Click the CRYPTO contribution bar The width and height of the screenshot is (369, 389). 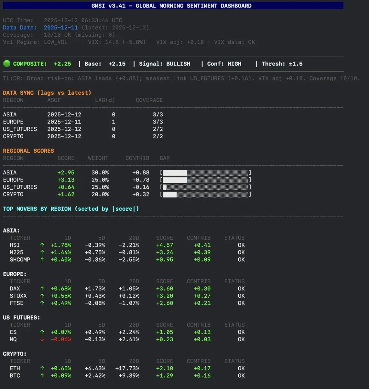(x=205, y=194)
